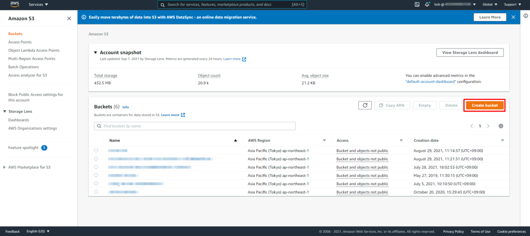
Task: Select bucket created August 29, 2021, 11:14:37
Action: tap(96, 150)
